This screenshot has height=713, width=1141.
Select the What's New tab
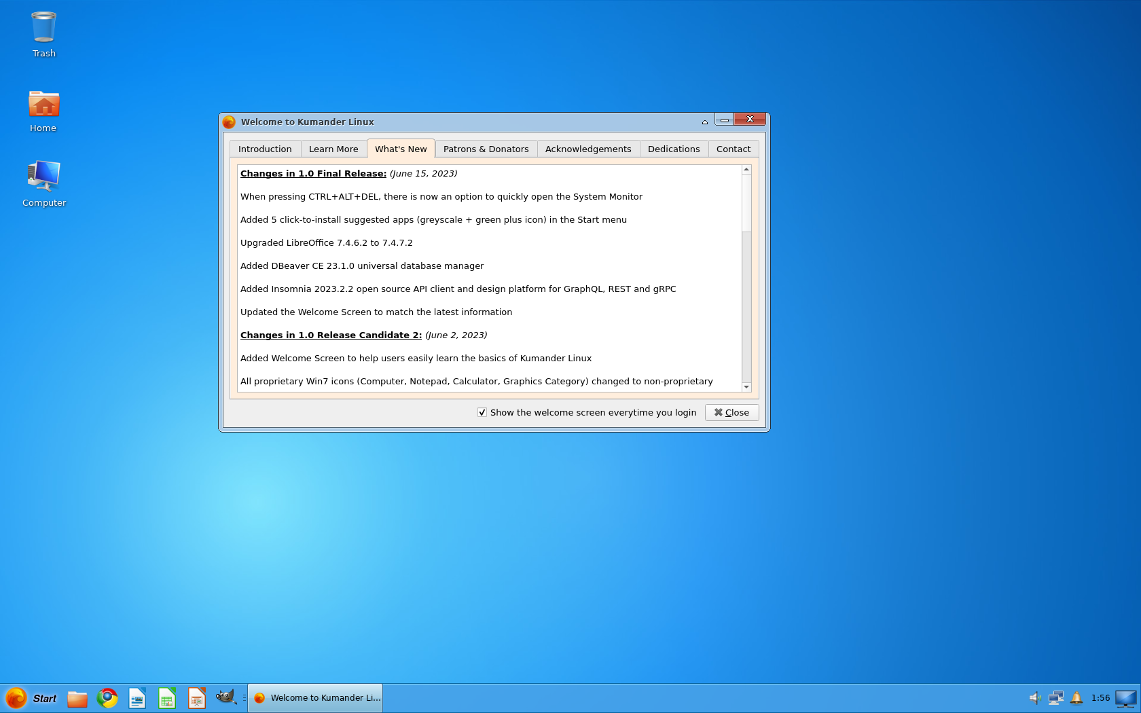401,149
